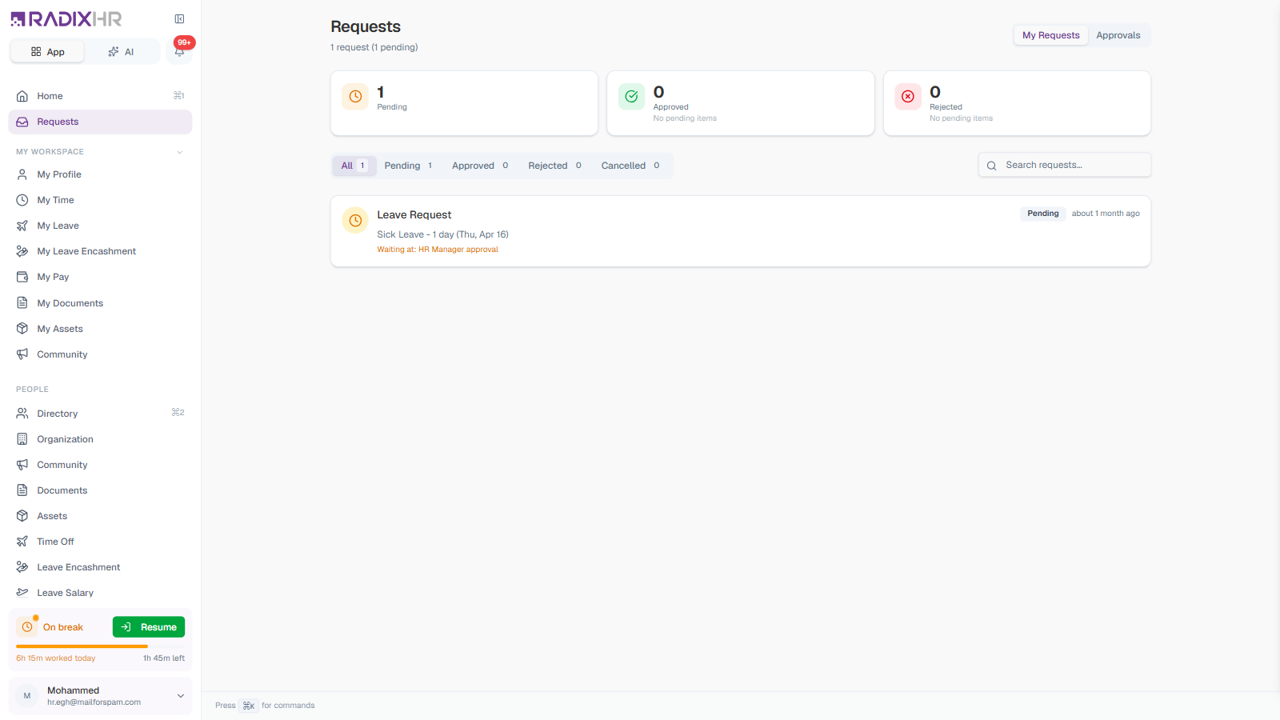Click the search magnifier icon

pyautogui.click(x=991, y=166)
